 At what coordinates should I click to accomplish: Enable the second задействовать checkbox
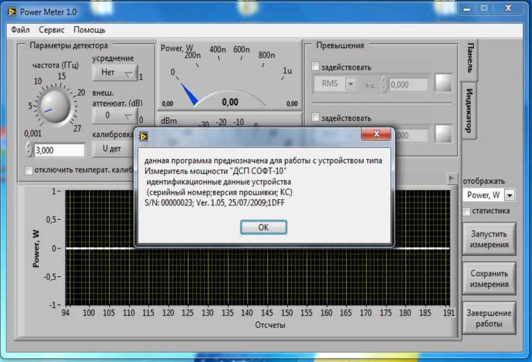(x=316, y=118)
